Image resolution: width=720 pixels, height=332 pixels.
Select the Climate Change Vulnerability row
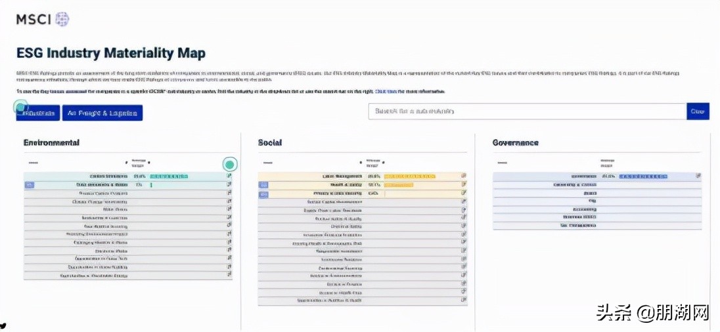pyautogui.click(x=128, y=201)
